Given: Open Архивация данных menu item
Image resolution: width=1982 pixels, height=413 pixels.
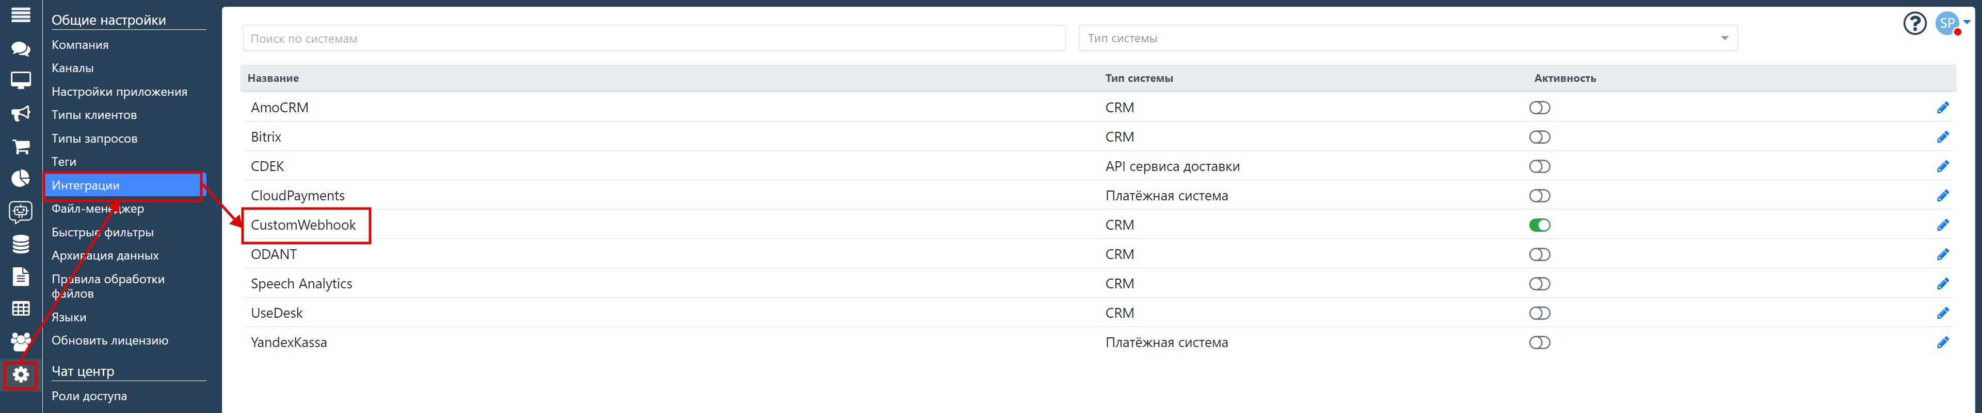Looking at the screenshot, I should click(105, 255).
